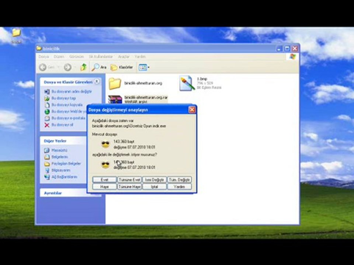This screenshot has height=265, width=354.
Task: Click Bu dosyayı sil link
Action: click(x=62, y=125)
